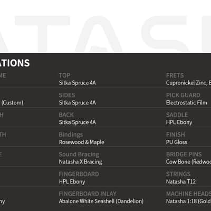This screenshot has width=211, height=211.
Task: Select the Rosewood & Maple text
Action: click(82, 142)
